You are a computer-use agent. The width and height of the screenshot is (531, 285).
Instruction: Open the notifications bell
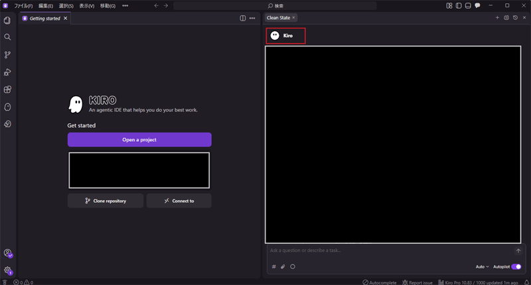526,282
